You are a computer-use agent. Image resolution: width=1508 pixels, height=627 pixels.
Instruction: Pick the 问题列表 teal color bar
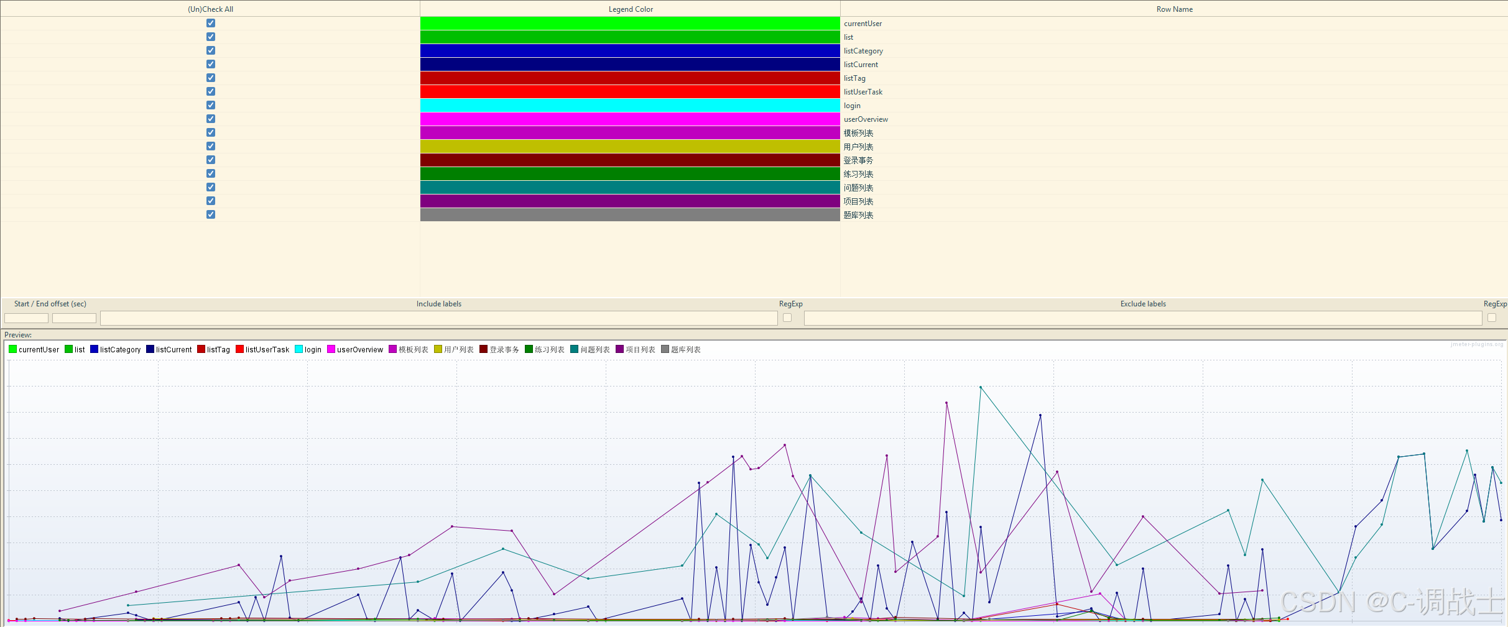click(x=630, y=187)
